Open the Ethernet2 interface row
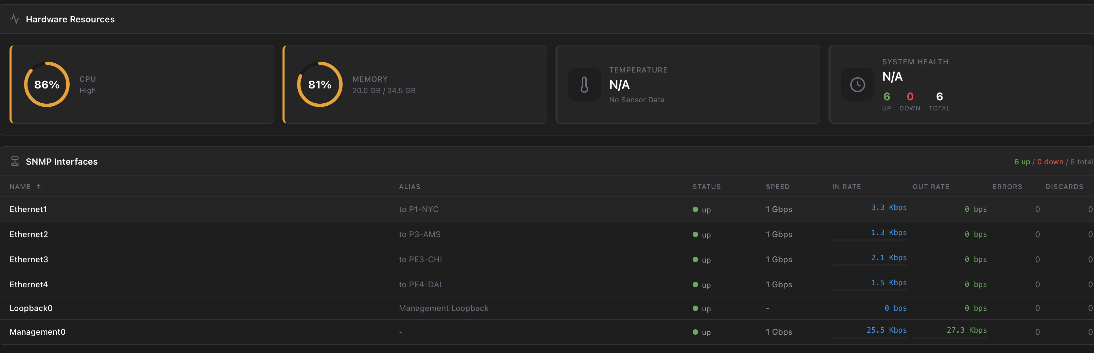The image size is (1094, 353). pyautogui.click(x=29, y=234)
